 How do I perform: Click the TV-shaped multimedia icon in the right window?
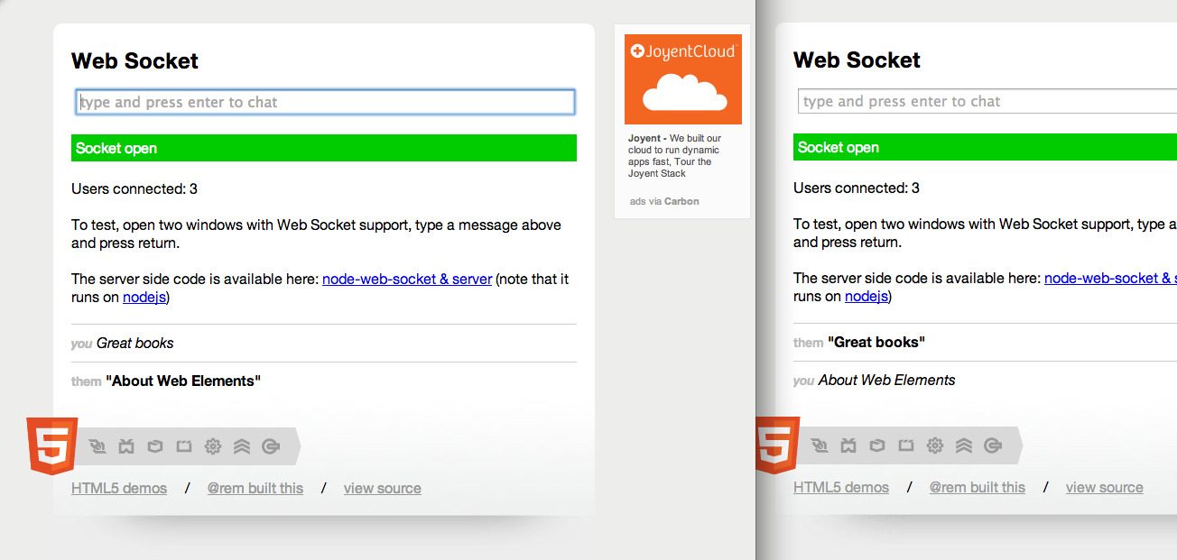tap(848, 445)
